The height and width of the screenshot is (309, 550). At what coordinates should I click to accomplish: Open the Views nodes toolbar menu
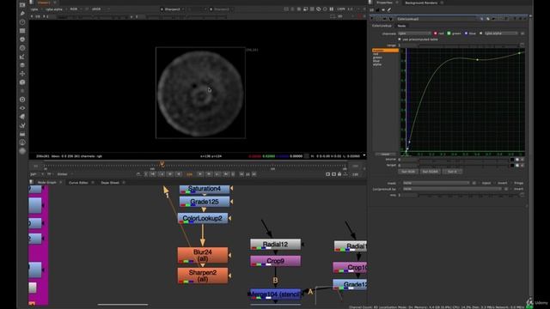22,108
